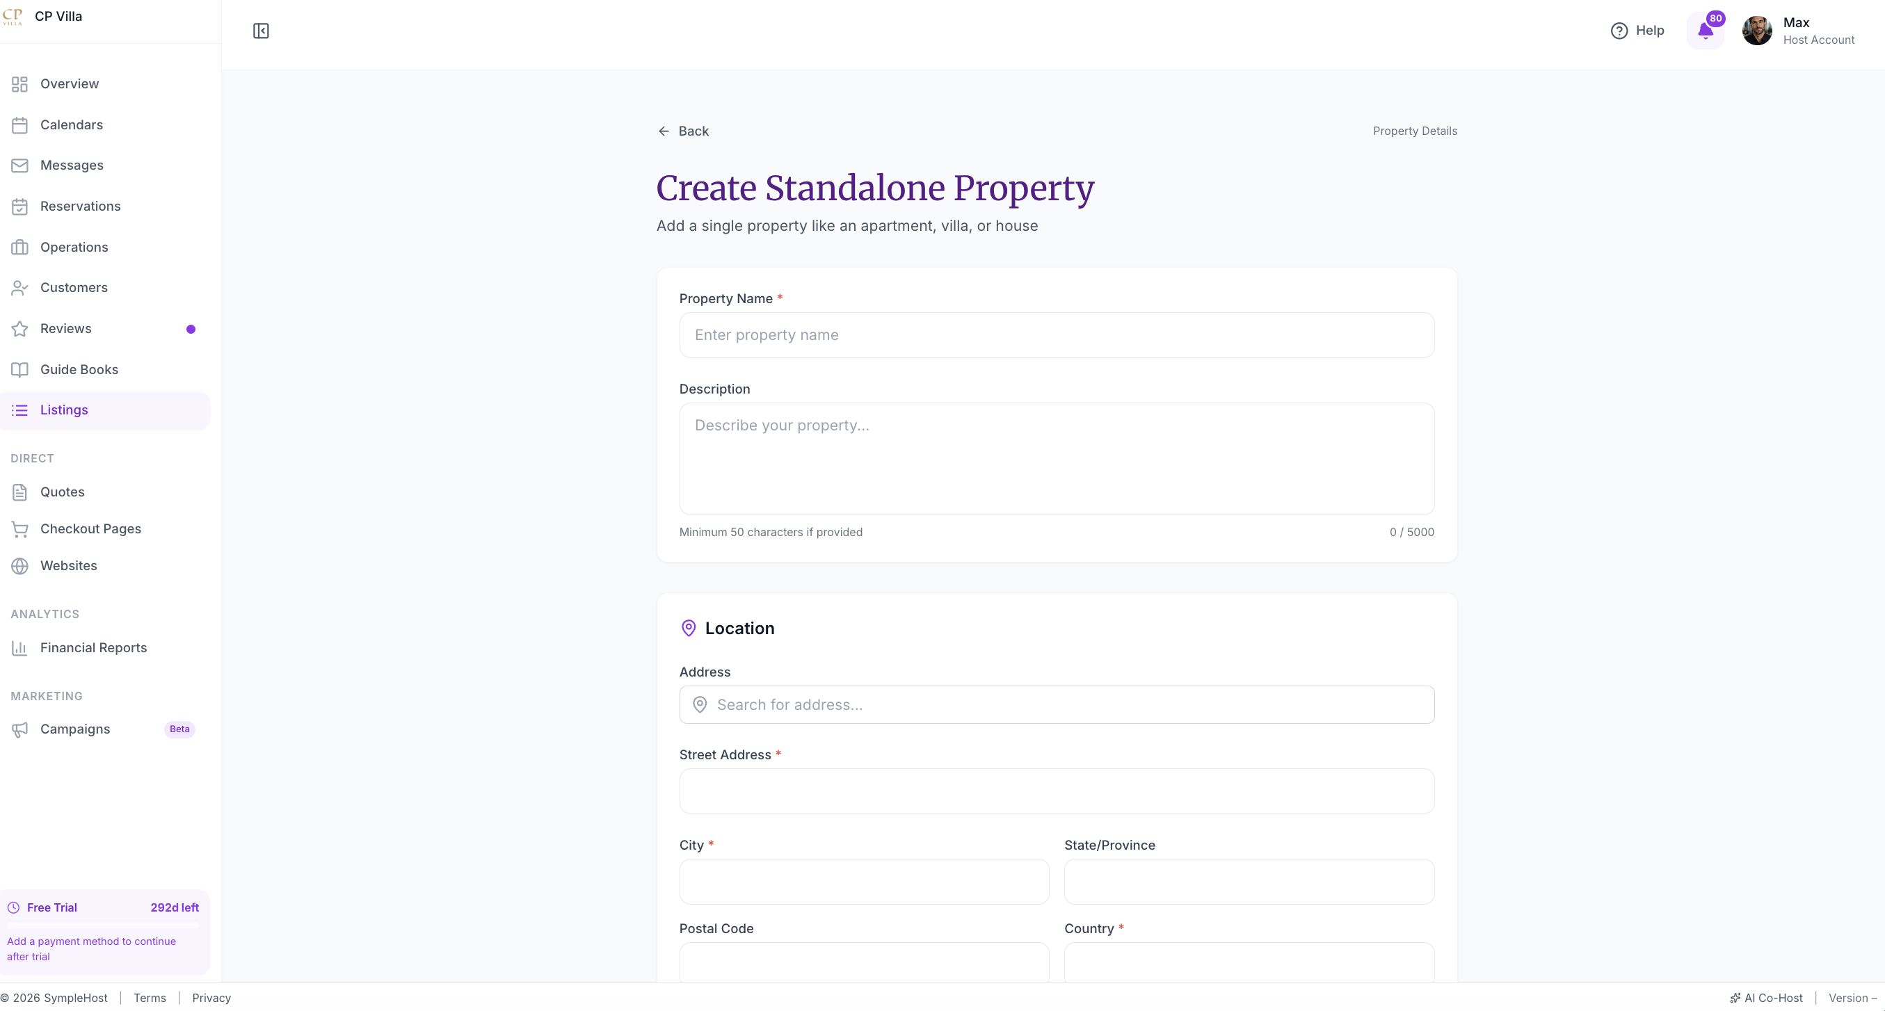Select Operations in the sidebar
The image size is (1885, 1011).
pos(105,248)
